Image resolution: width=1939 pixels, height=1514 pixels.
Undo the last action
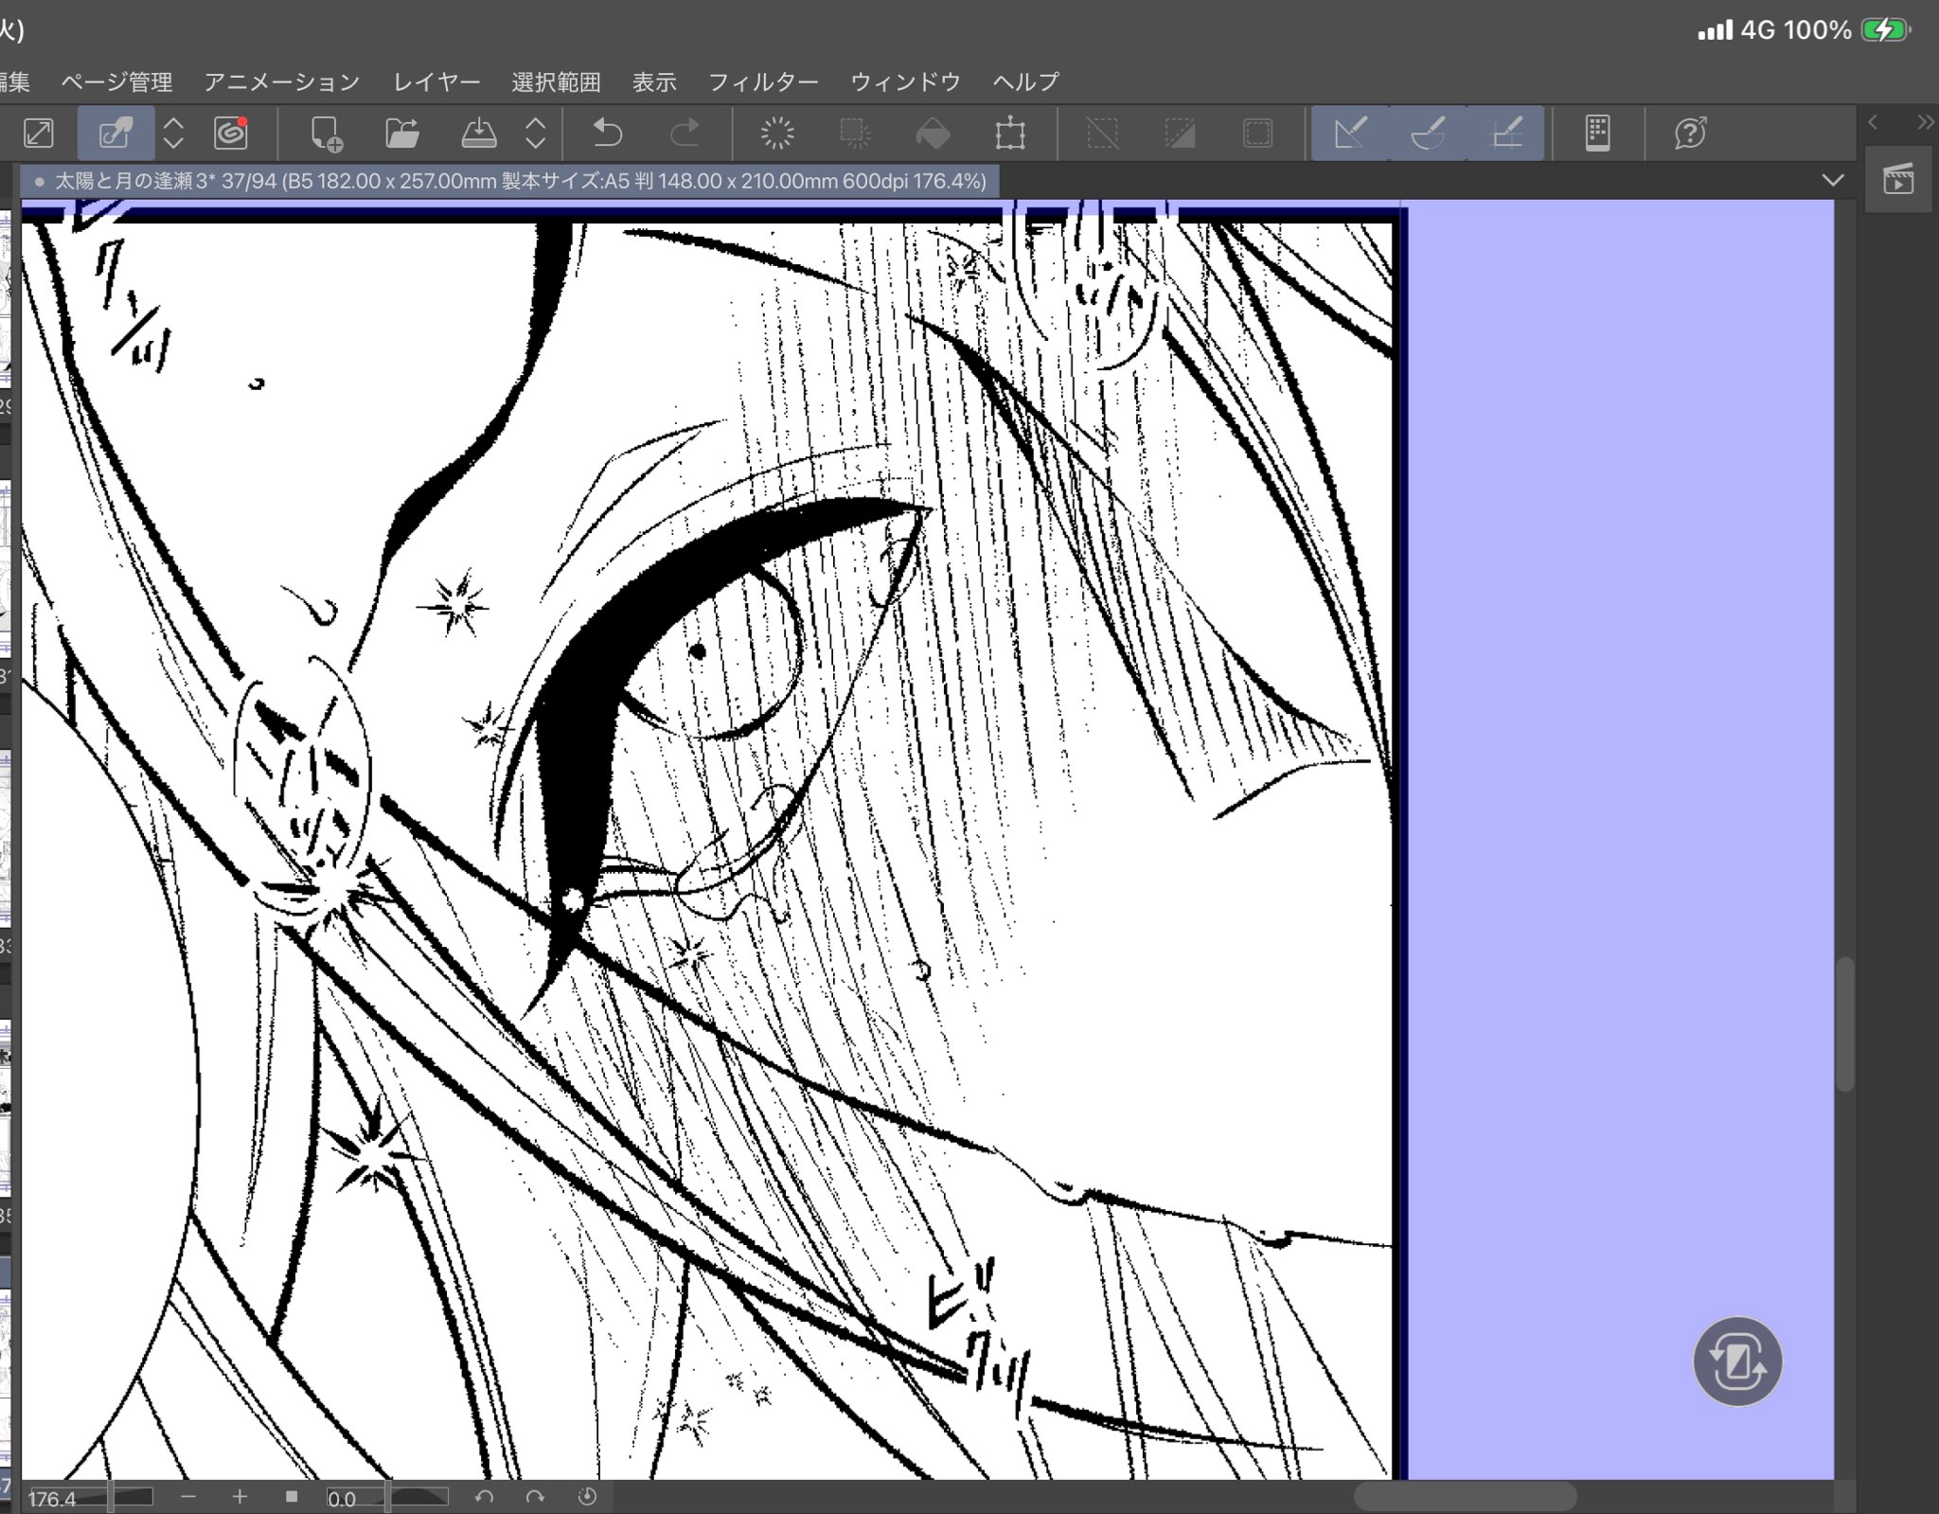point(607,134)
